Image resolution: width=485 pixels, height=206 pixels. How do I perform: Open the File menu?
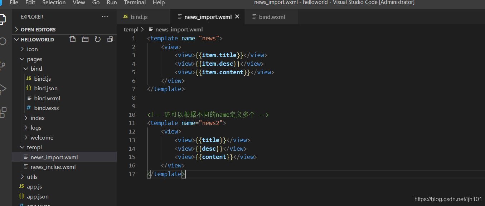click(x=14, y=2)
